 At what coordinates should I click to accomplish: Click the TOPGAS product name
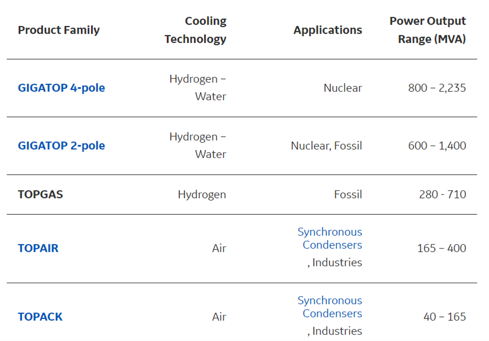click(x=40, y=194)
